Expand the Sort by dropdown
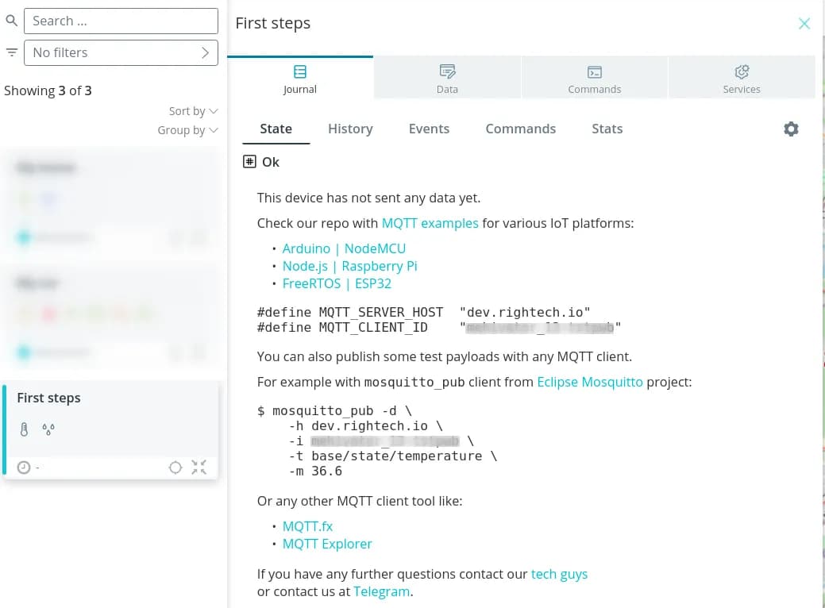This screenshot has width=825, height=608. click(193, 111)
